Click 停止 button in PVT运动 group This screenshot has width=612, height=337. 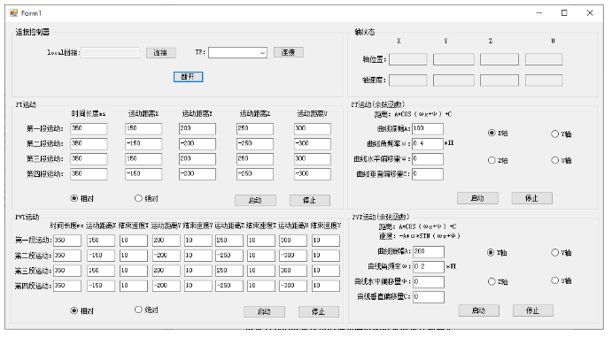(319, 311)
